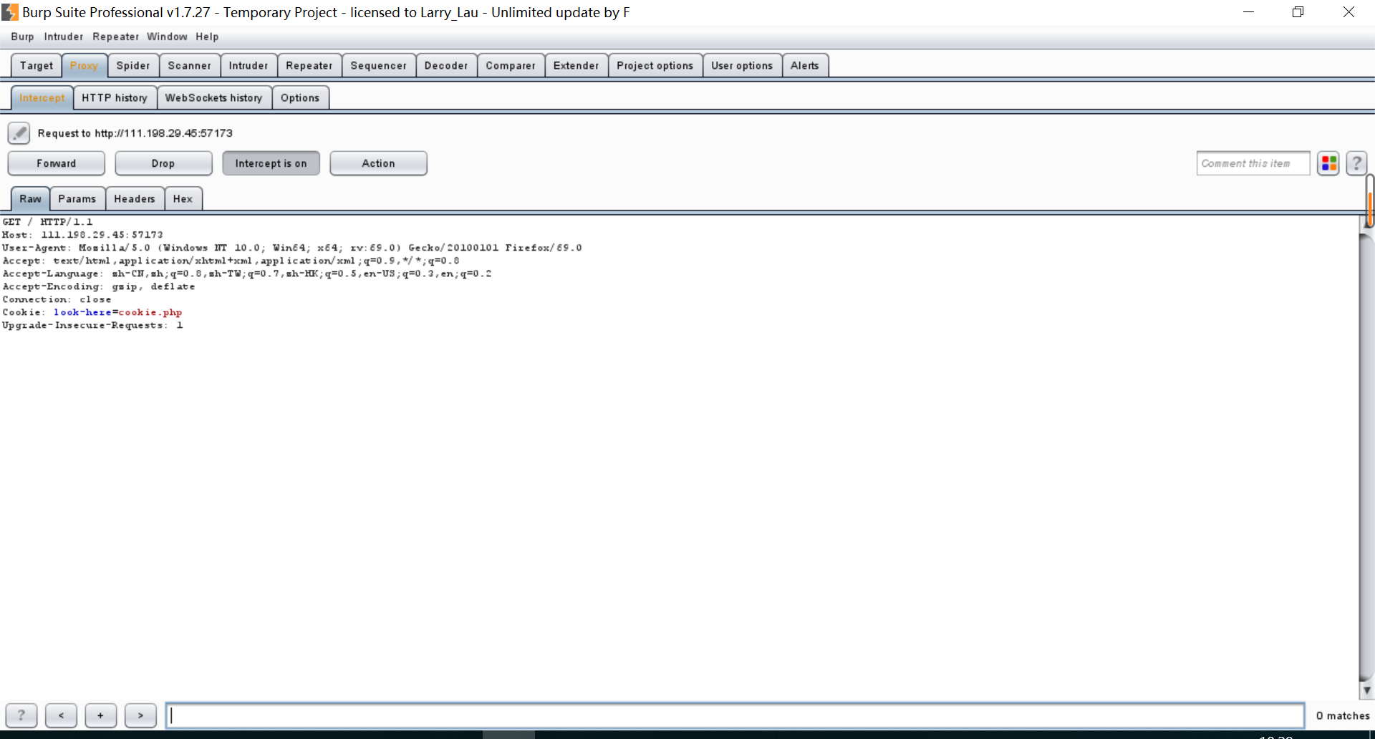Select the Proxy tab
This screenshot has width=1375, height=739.
pyautogui.click(x=84, y=65)
